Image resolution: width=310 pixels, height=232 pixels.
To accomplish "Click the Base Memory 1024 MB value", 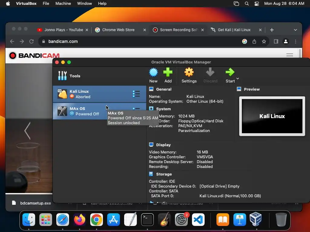I will 186,116.
